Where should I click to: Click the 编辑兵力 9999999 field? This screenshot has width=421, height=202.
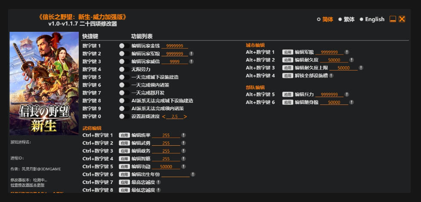pos(329,94)
